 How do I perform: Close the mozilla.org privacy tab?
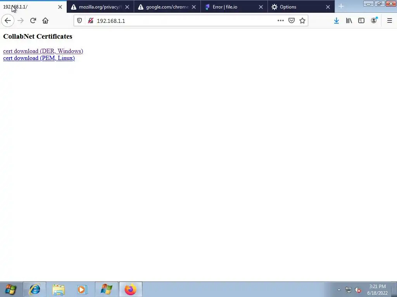coord(127,7)
